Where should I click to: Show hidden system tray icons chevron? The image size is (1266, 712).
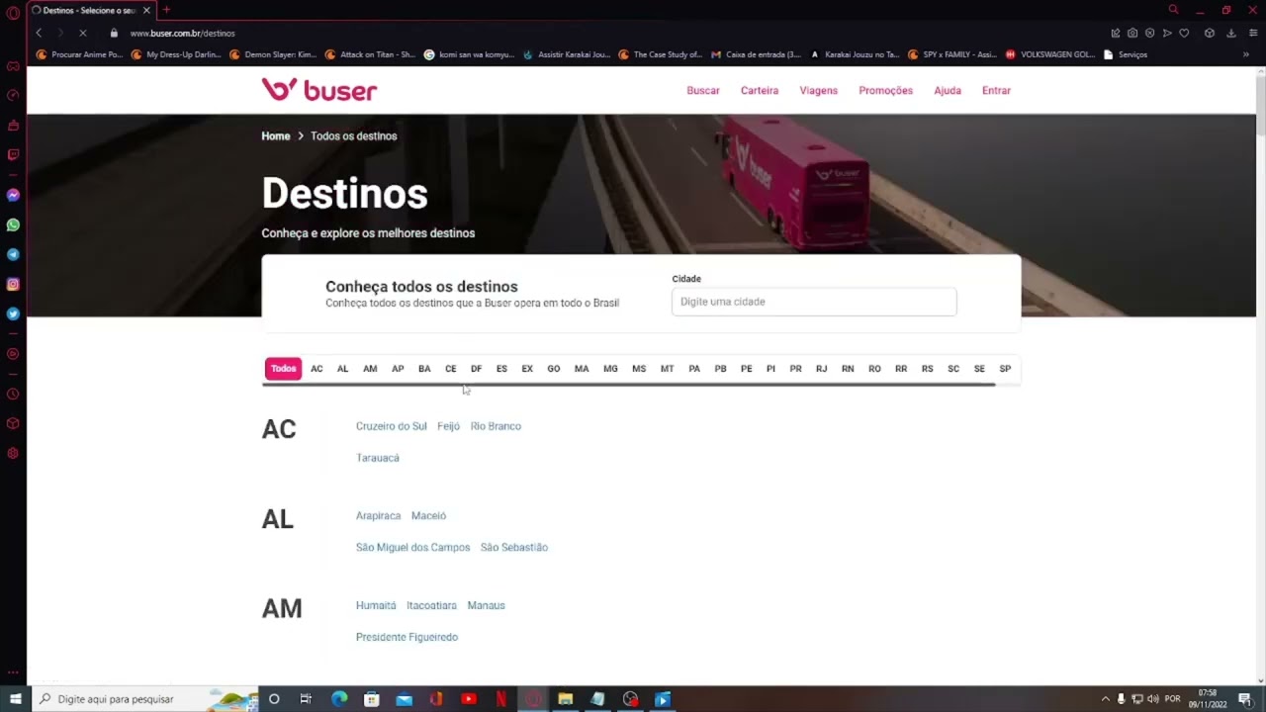(1105, 699)
